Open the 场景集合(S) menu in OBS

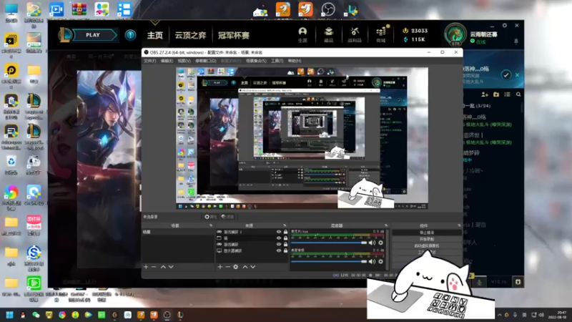[x=256, y=61]
